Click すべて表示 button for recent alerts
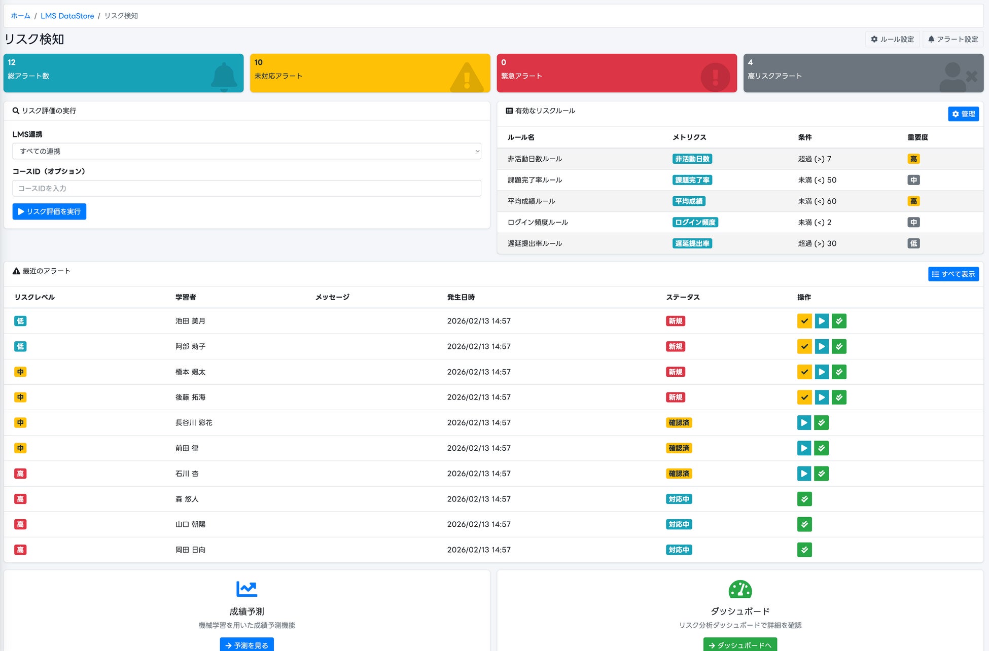Screen dimensions: 989x651 pos(953,274)
